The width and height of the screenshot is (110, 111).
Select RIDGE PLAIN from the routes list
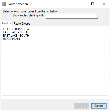(11, 39)
